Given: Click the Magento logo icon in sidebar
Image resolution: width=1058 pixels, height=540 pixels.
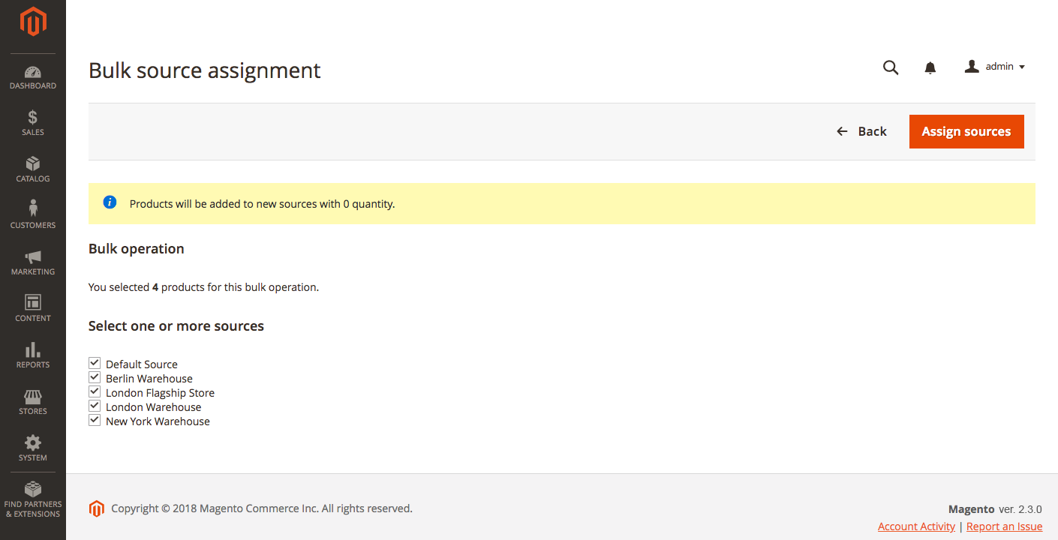Looking at the screenshot, I should coord(33,22).
